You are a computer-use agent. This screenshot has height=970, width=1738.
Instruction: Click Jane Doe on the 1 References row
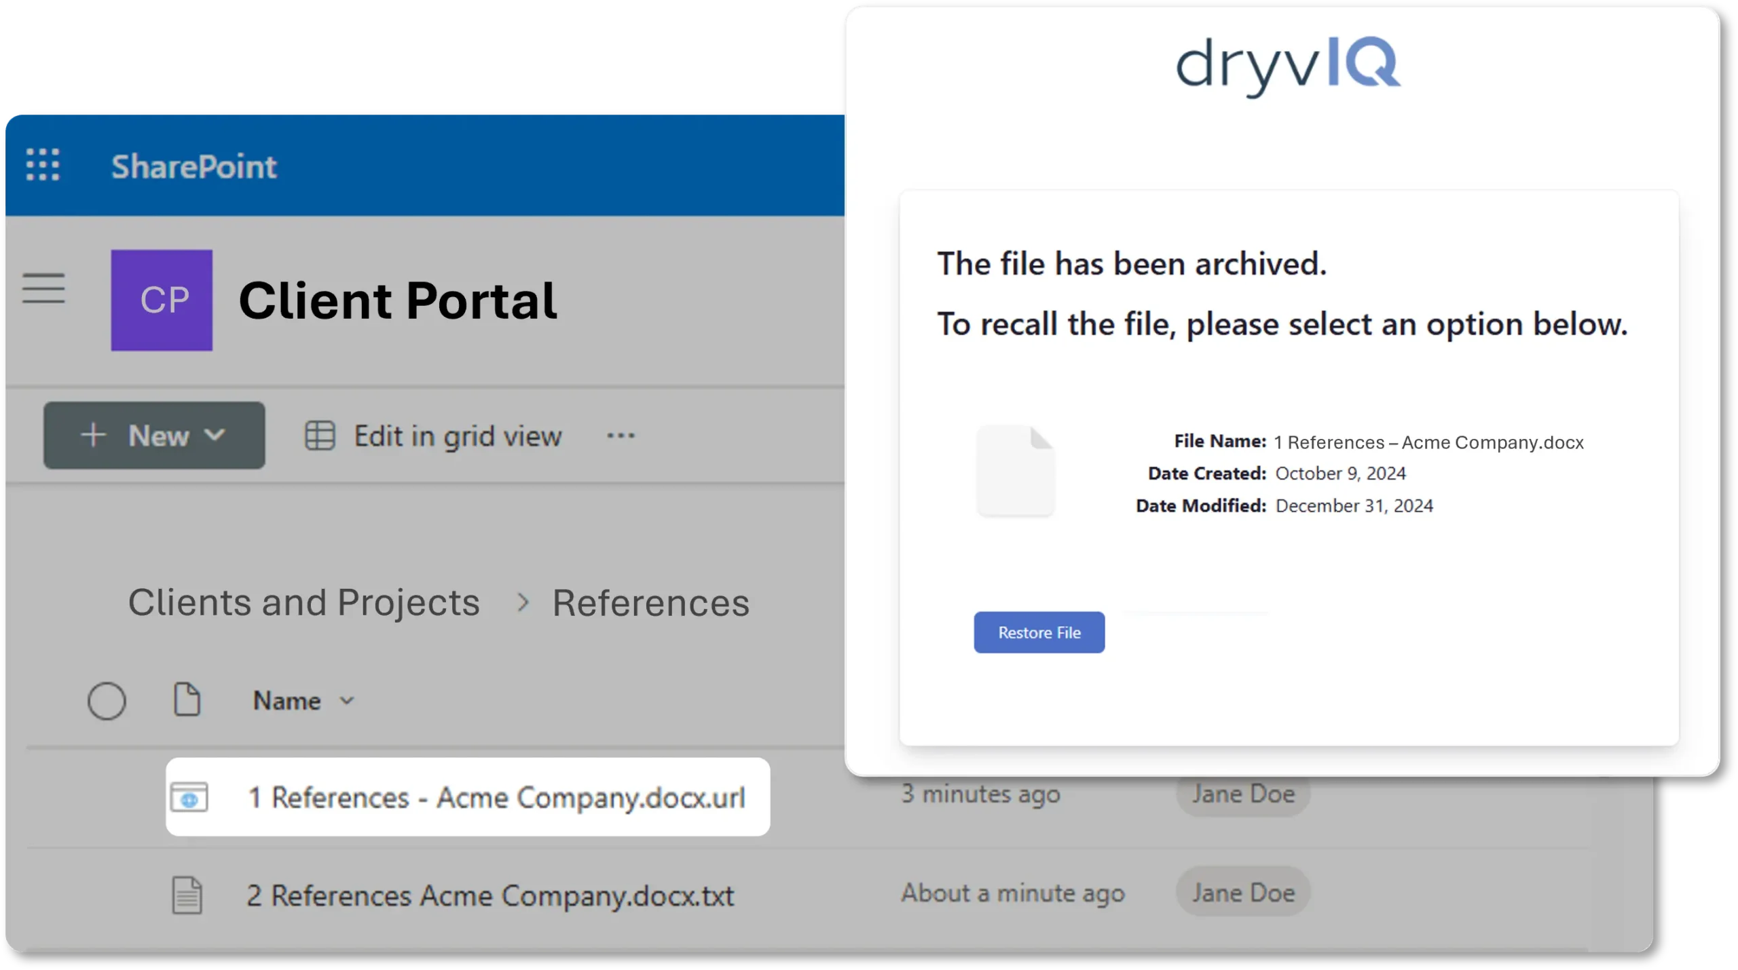point(1242,794)
